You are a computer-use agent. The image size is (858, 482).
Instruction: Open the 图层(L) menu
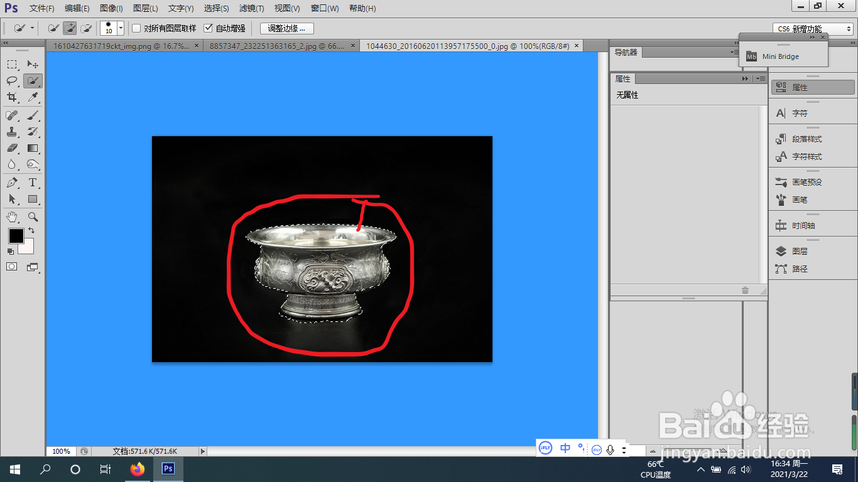pyautogui.click(x=146, y=8)
